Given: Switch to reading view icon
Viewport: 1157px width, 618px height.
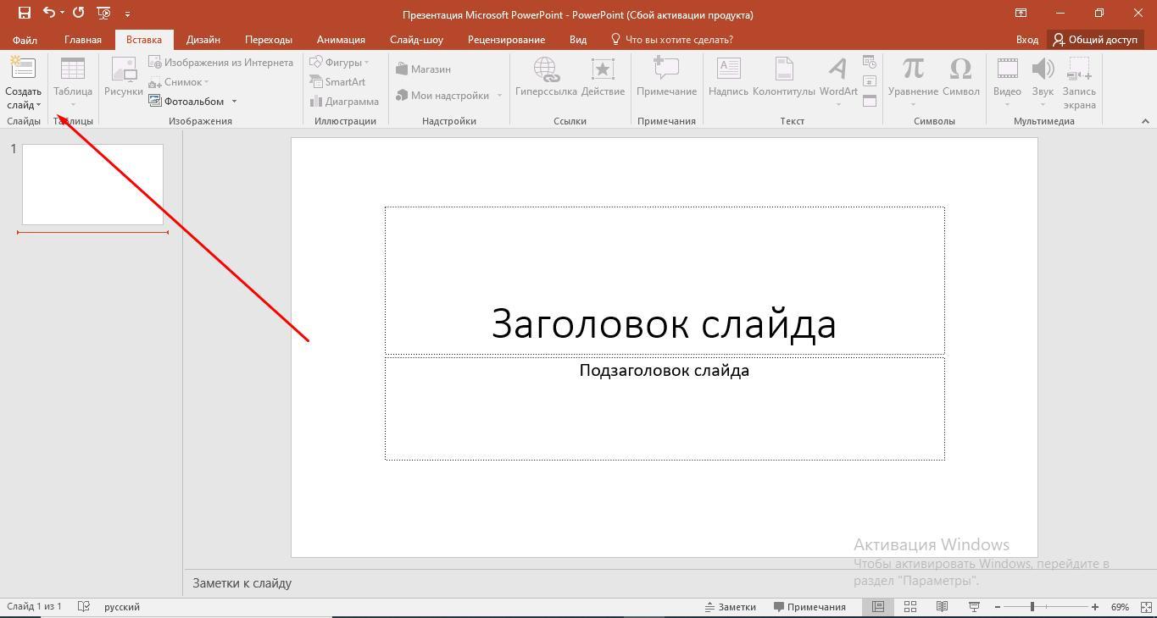Looking at the screenshot, I should tap(942, 606).
